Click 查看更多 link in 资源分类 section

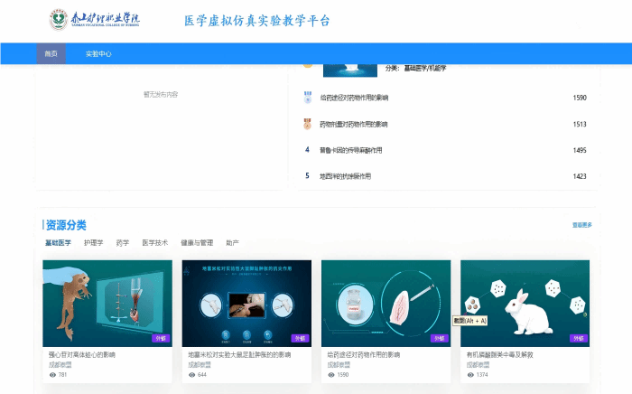[581, 225]
